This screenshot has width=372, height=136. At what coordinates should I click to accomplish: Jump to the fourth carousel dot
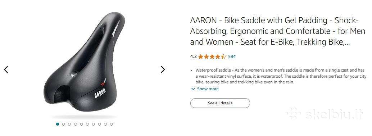click(x=76, y=124)
